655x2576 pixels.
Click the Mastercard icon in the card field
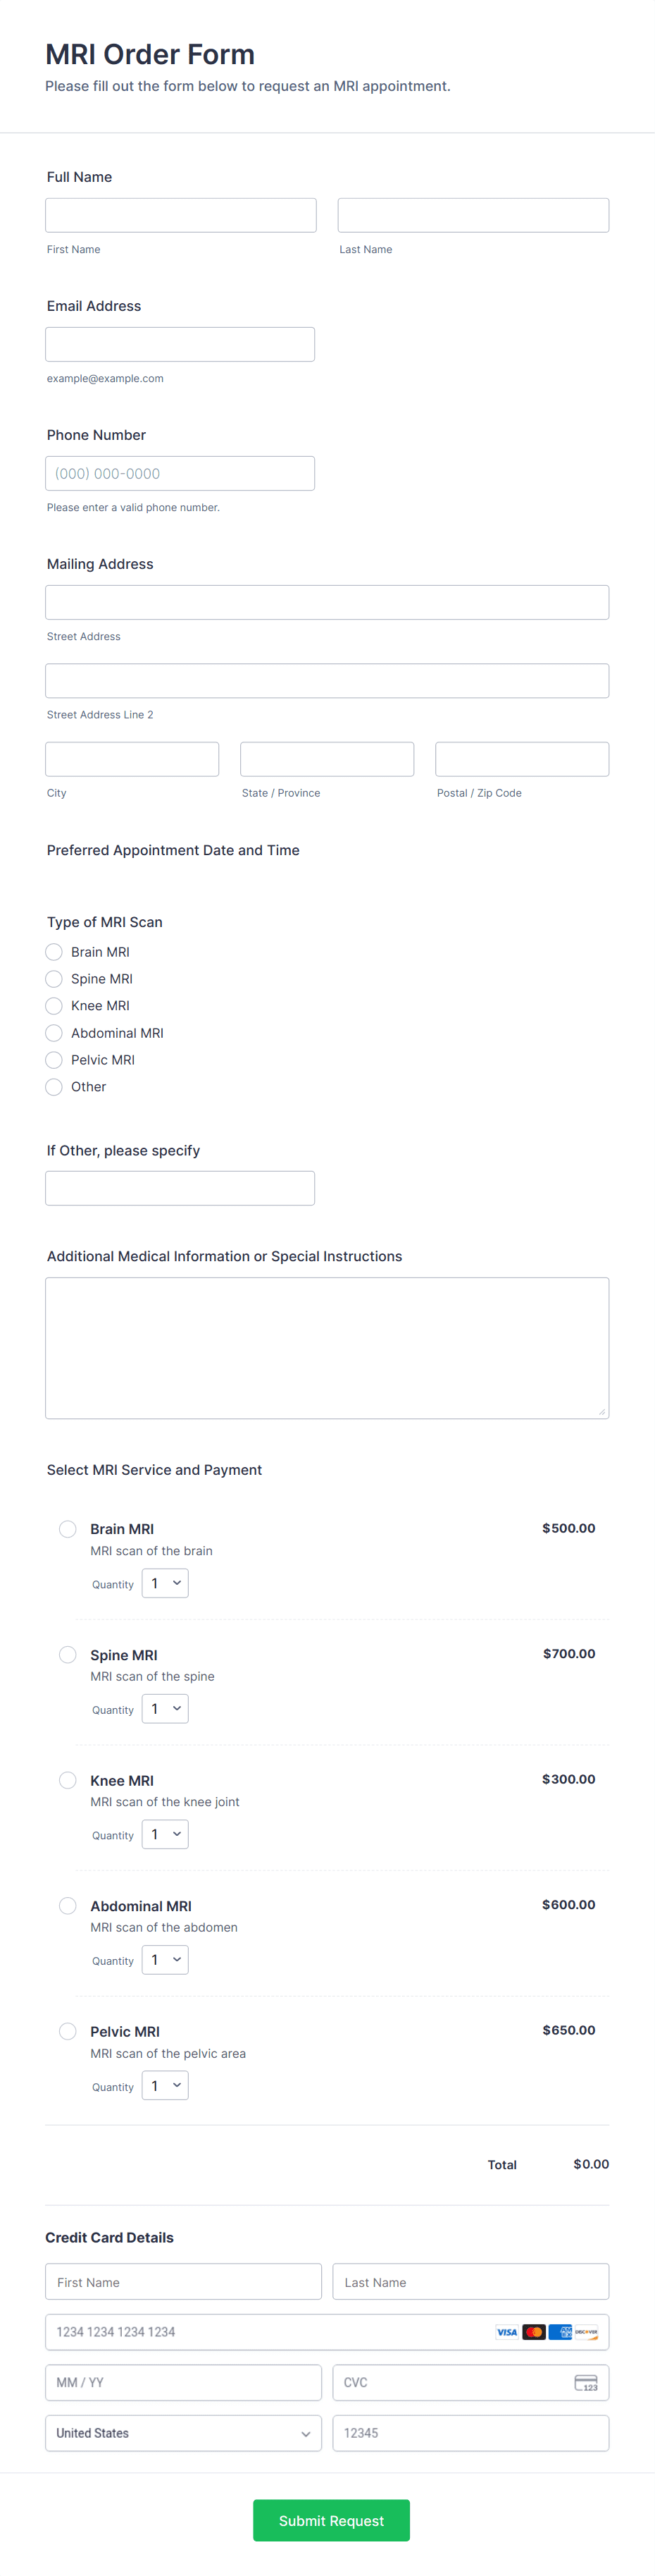click(534, 2332)
